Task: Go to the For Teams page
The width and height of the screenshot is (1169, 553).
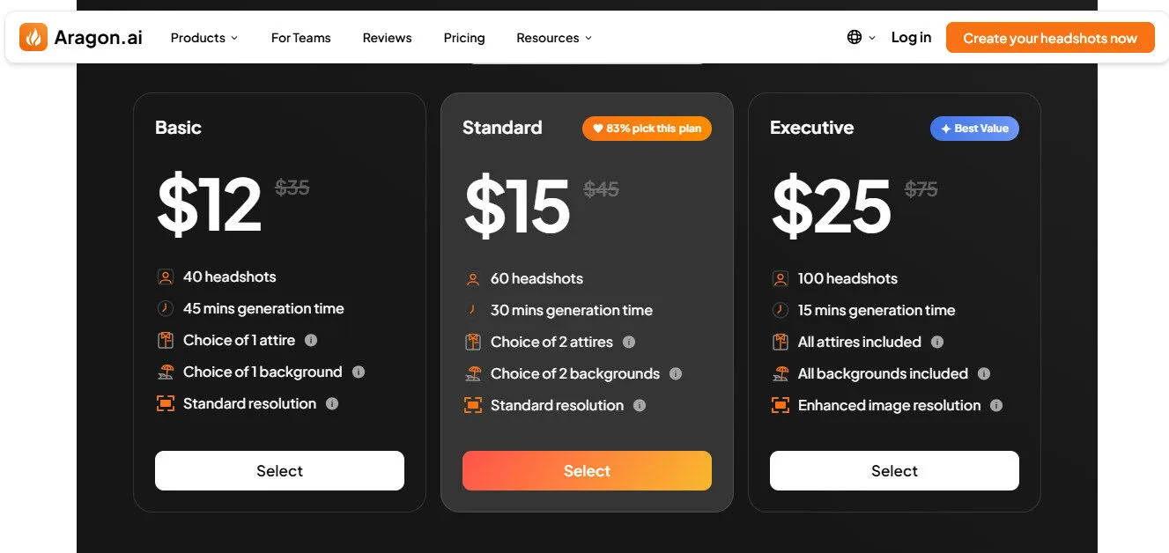Action: [x=300, y=38]
